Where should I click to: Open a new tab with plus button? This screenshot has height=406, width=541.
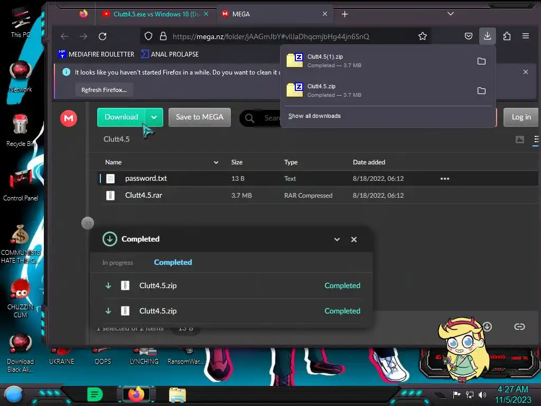point(344,14)
